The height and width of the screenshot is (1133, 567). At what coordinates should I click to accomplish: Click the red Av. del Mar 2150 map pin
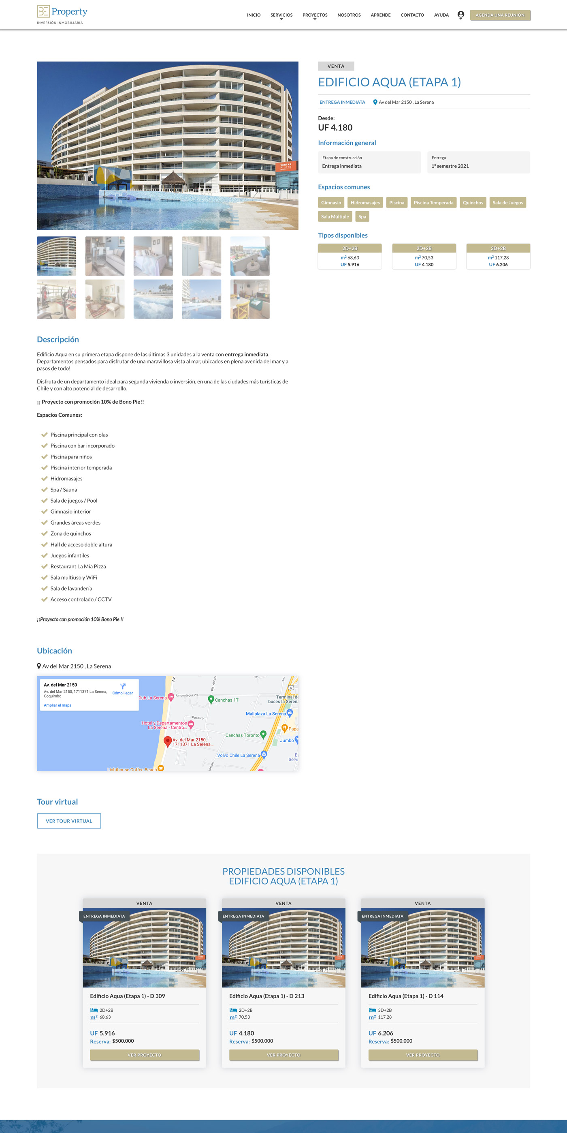167,741
